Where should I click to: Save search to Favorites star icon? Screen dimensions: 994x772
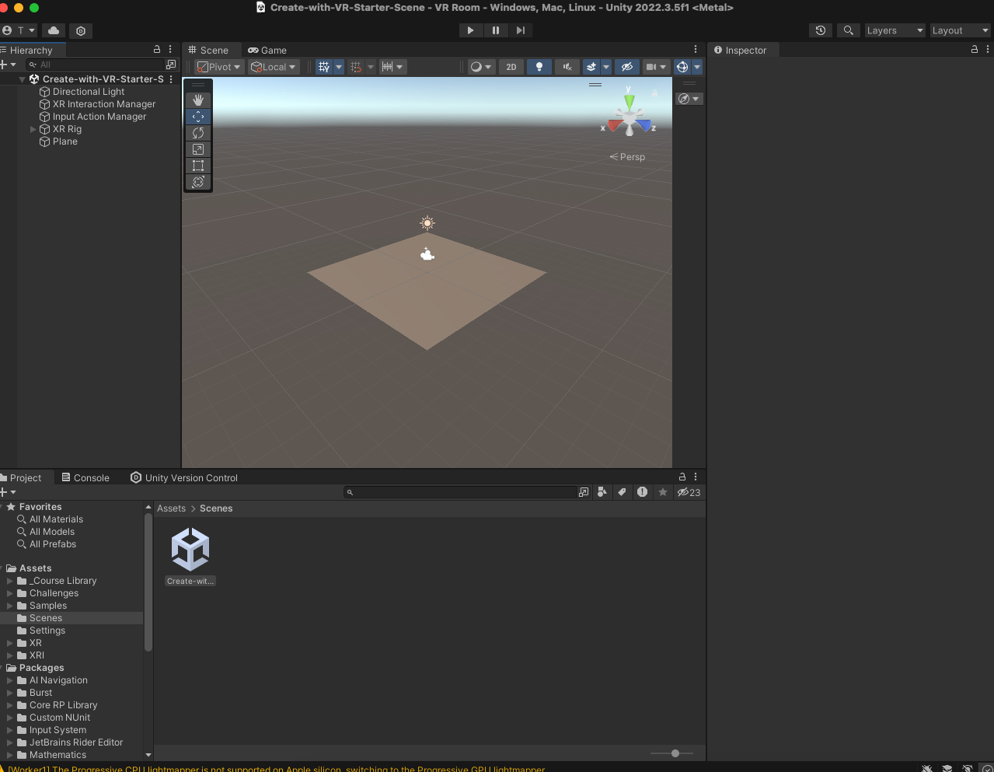[x=663, y=492]
